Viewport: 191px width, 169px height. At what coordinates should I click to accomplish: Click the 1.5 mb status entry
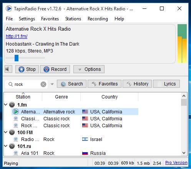pyautogui.click(x=143, y=163)
